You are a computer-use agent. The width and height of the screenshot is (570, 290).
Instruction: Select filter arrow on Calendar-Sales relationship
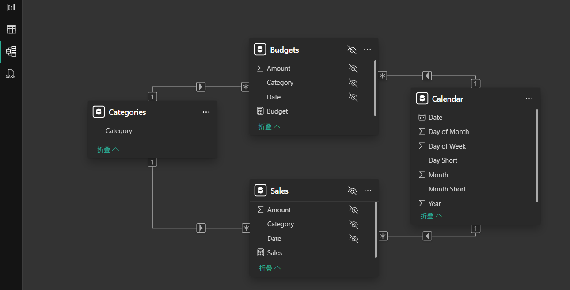click(x=427, y=236)
